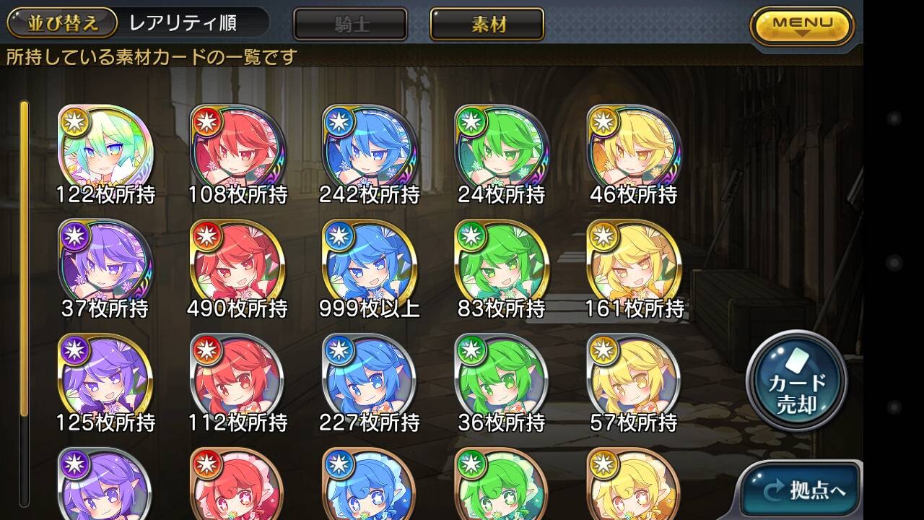Click the vertical scrollbar on the left
The image size is (924, 520).
(x=25, y=303)
